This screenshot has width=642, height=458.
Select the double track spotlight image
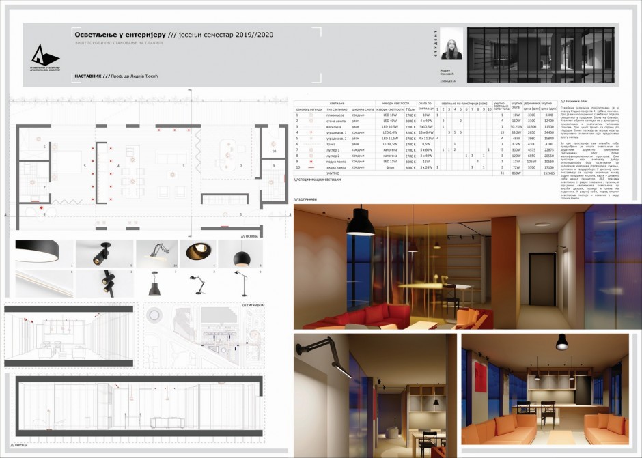[104, 283]
